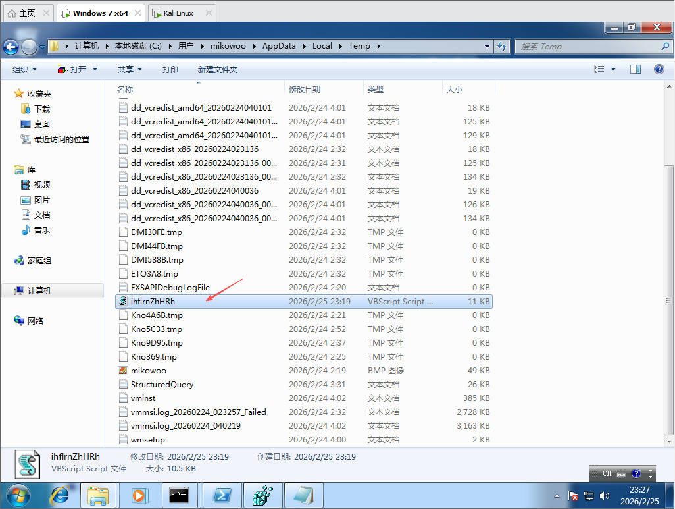
Task: Go back with the Back arrow button
Action: (x=11, y=47)
